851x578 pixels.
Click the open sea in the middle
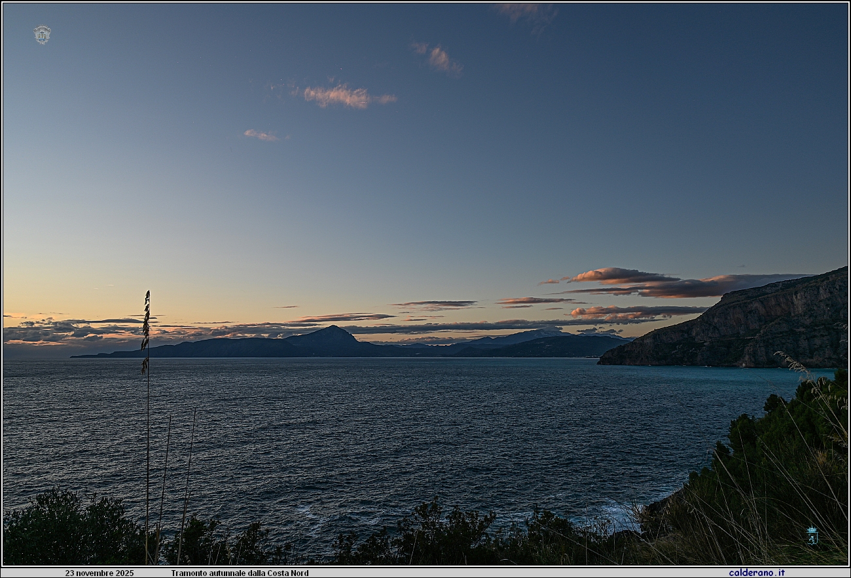393,425
